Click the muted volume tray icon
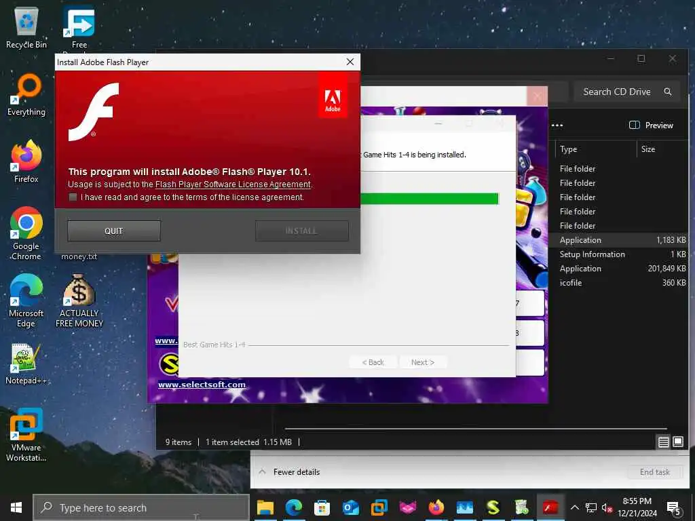695x521 pixels. 607,507
